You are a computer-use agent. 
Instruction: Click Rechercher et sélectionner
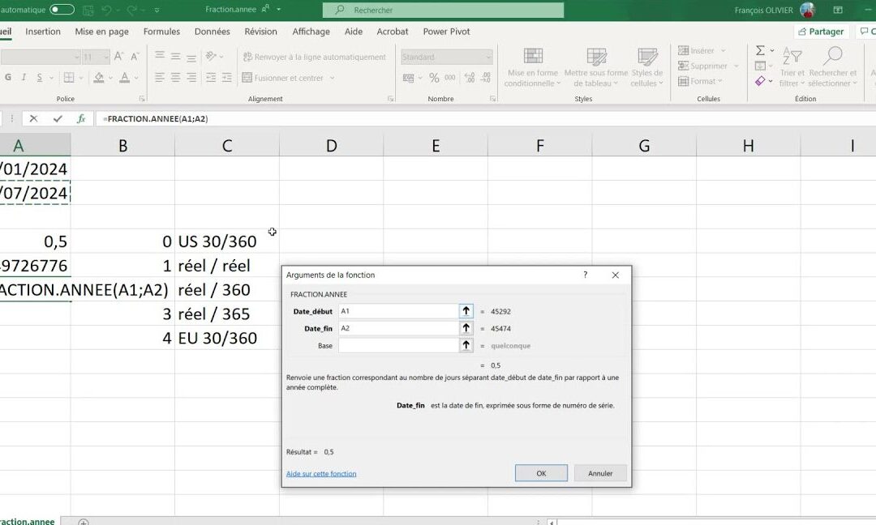pyautogui.click(x=833, y=69)
